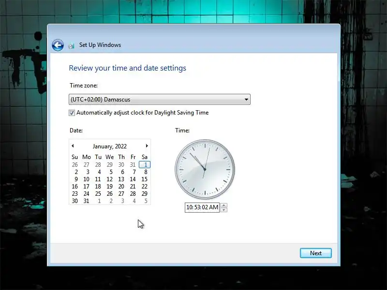The height and width of the screenshot is (290, 387).
Task: Select January 6 in the calendar
Action: [x=122, y=172]
